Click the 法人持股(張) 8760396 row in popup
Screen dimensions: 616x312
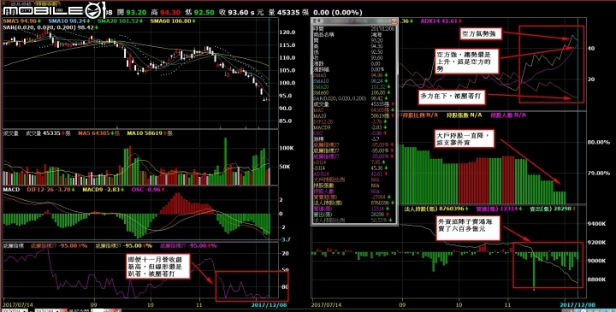coord(354,203)
